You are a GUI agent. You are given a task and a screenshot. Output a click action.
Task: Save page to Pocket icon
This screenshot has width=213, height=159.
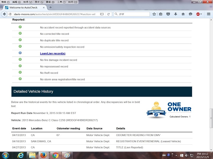168,14
